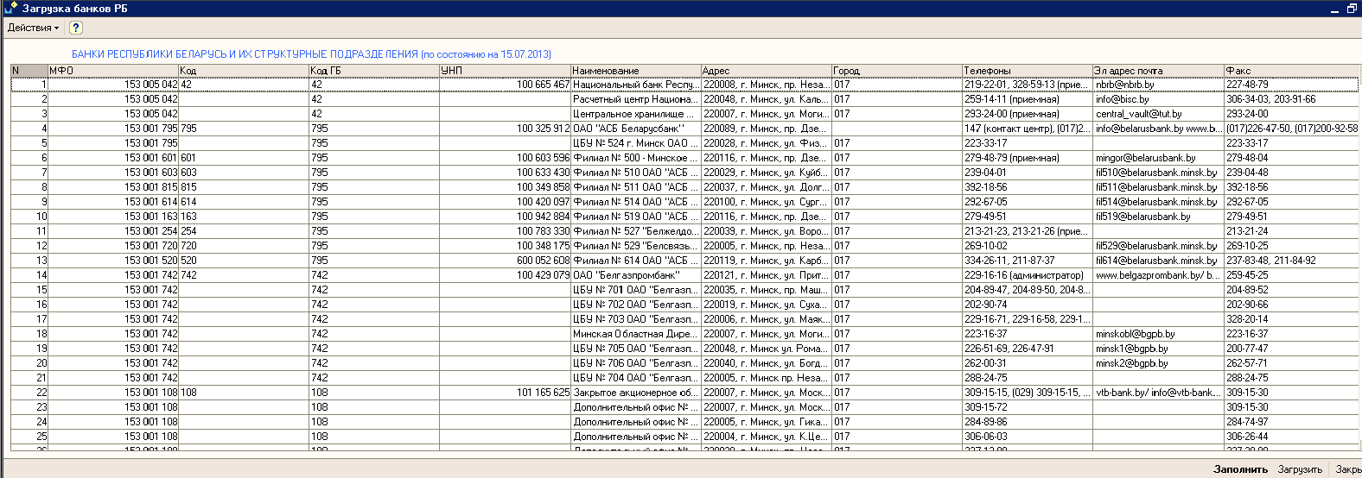Click the Факс column header
The image size is (1362, 478).
pyautogui.click(x=1292, y=71)
